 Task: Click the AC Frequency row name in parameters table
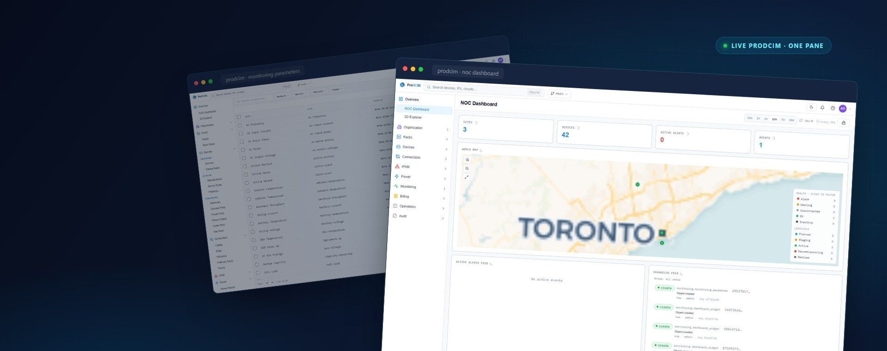[255, 124]
